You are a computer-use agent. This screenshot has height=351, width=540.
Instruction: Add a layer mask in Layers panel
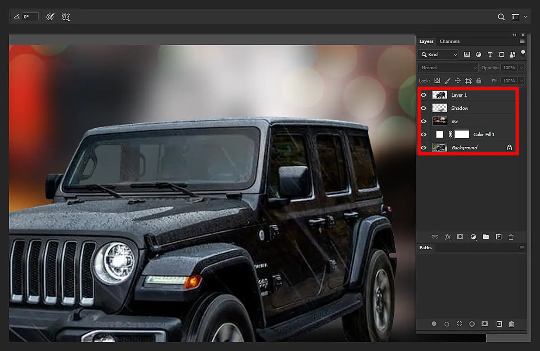tap(460, 237)
